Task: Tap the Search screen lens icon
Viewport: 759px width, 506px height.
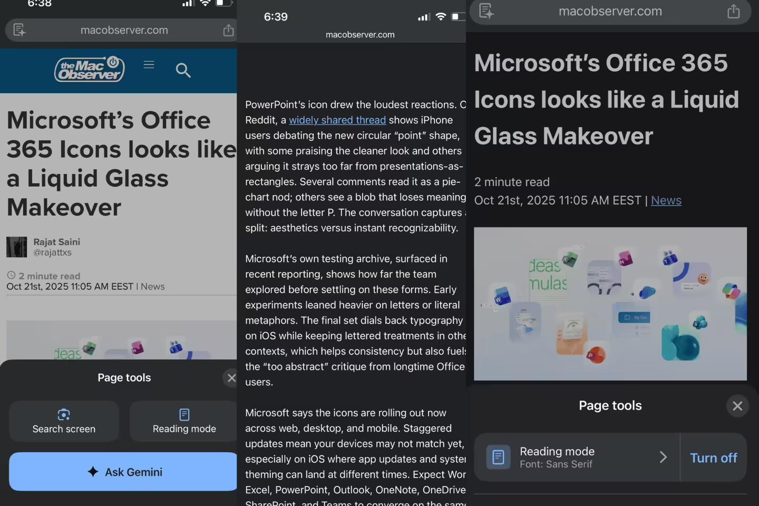Action: [x=64, y=415]
